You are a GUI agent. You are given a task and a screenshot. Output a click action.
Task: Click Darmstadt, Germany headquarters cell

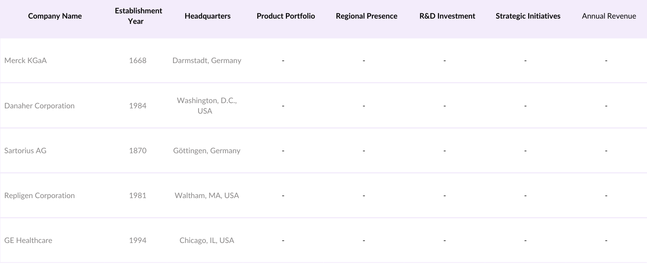[x=207, y=61]
